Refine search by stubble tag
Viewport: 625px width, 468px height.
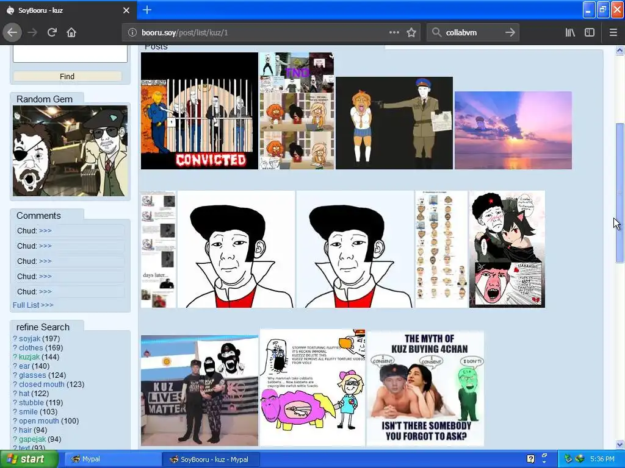tap(32, 403)
